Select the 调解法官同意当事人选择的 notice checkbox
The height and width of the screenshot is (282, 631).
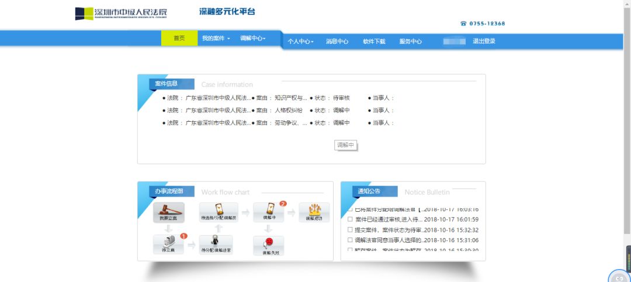click(x=350, y=240)
